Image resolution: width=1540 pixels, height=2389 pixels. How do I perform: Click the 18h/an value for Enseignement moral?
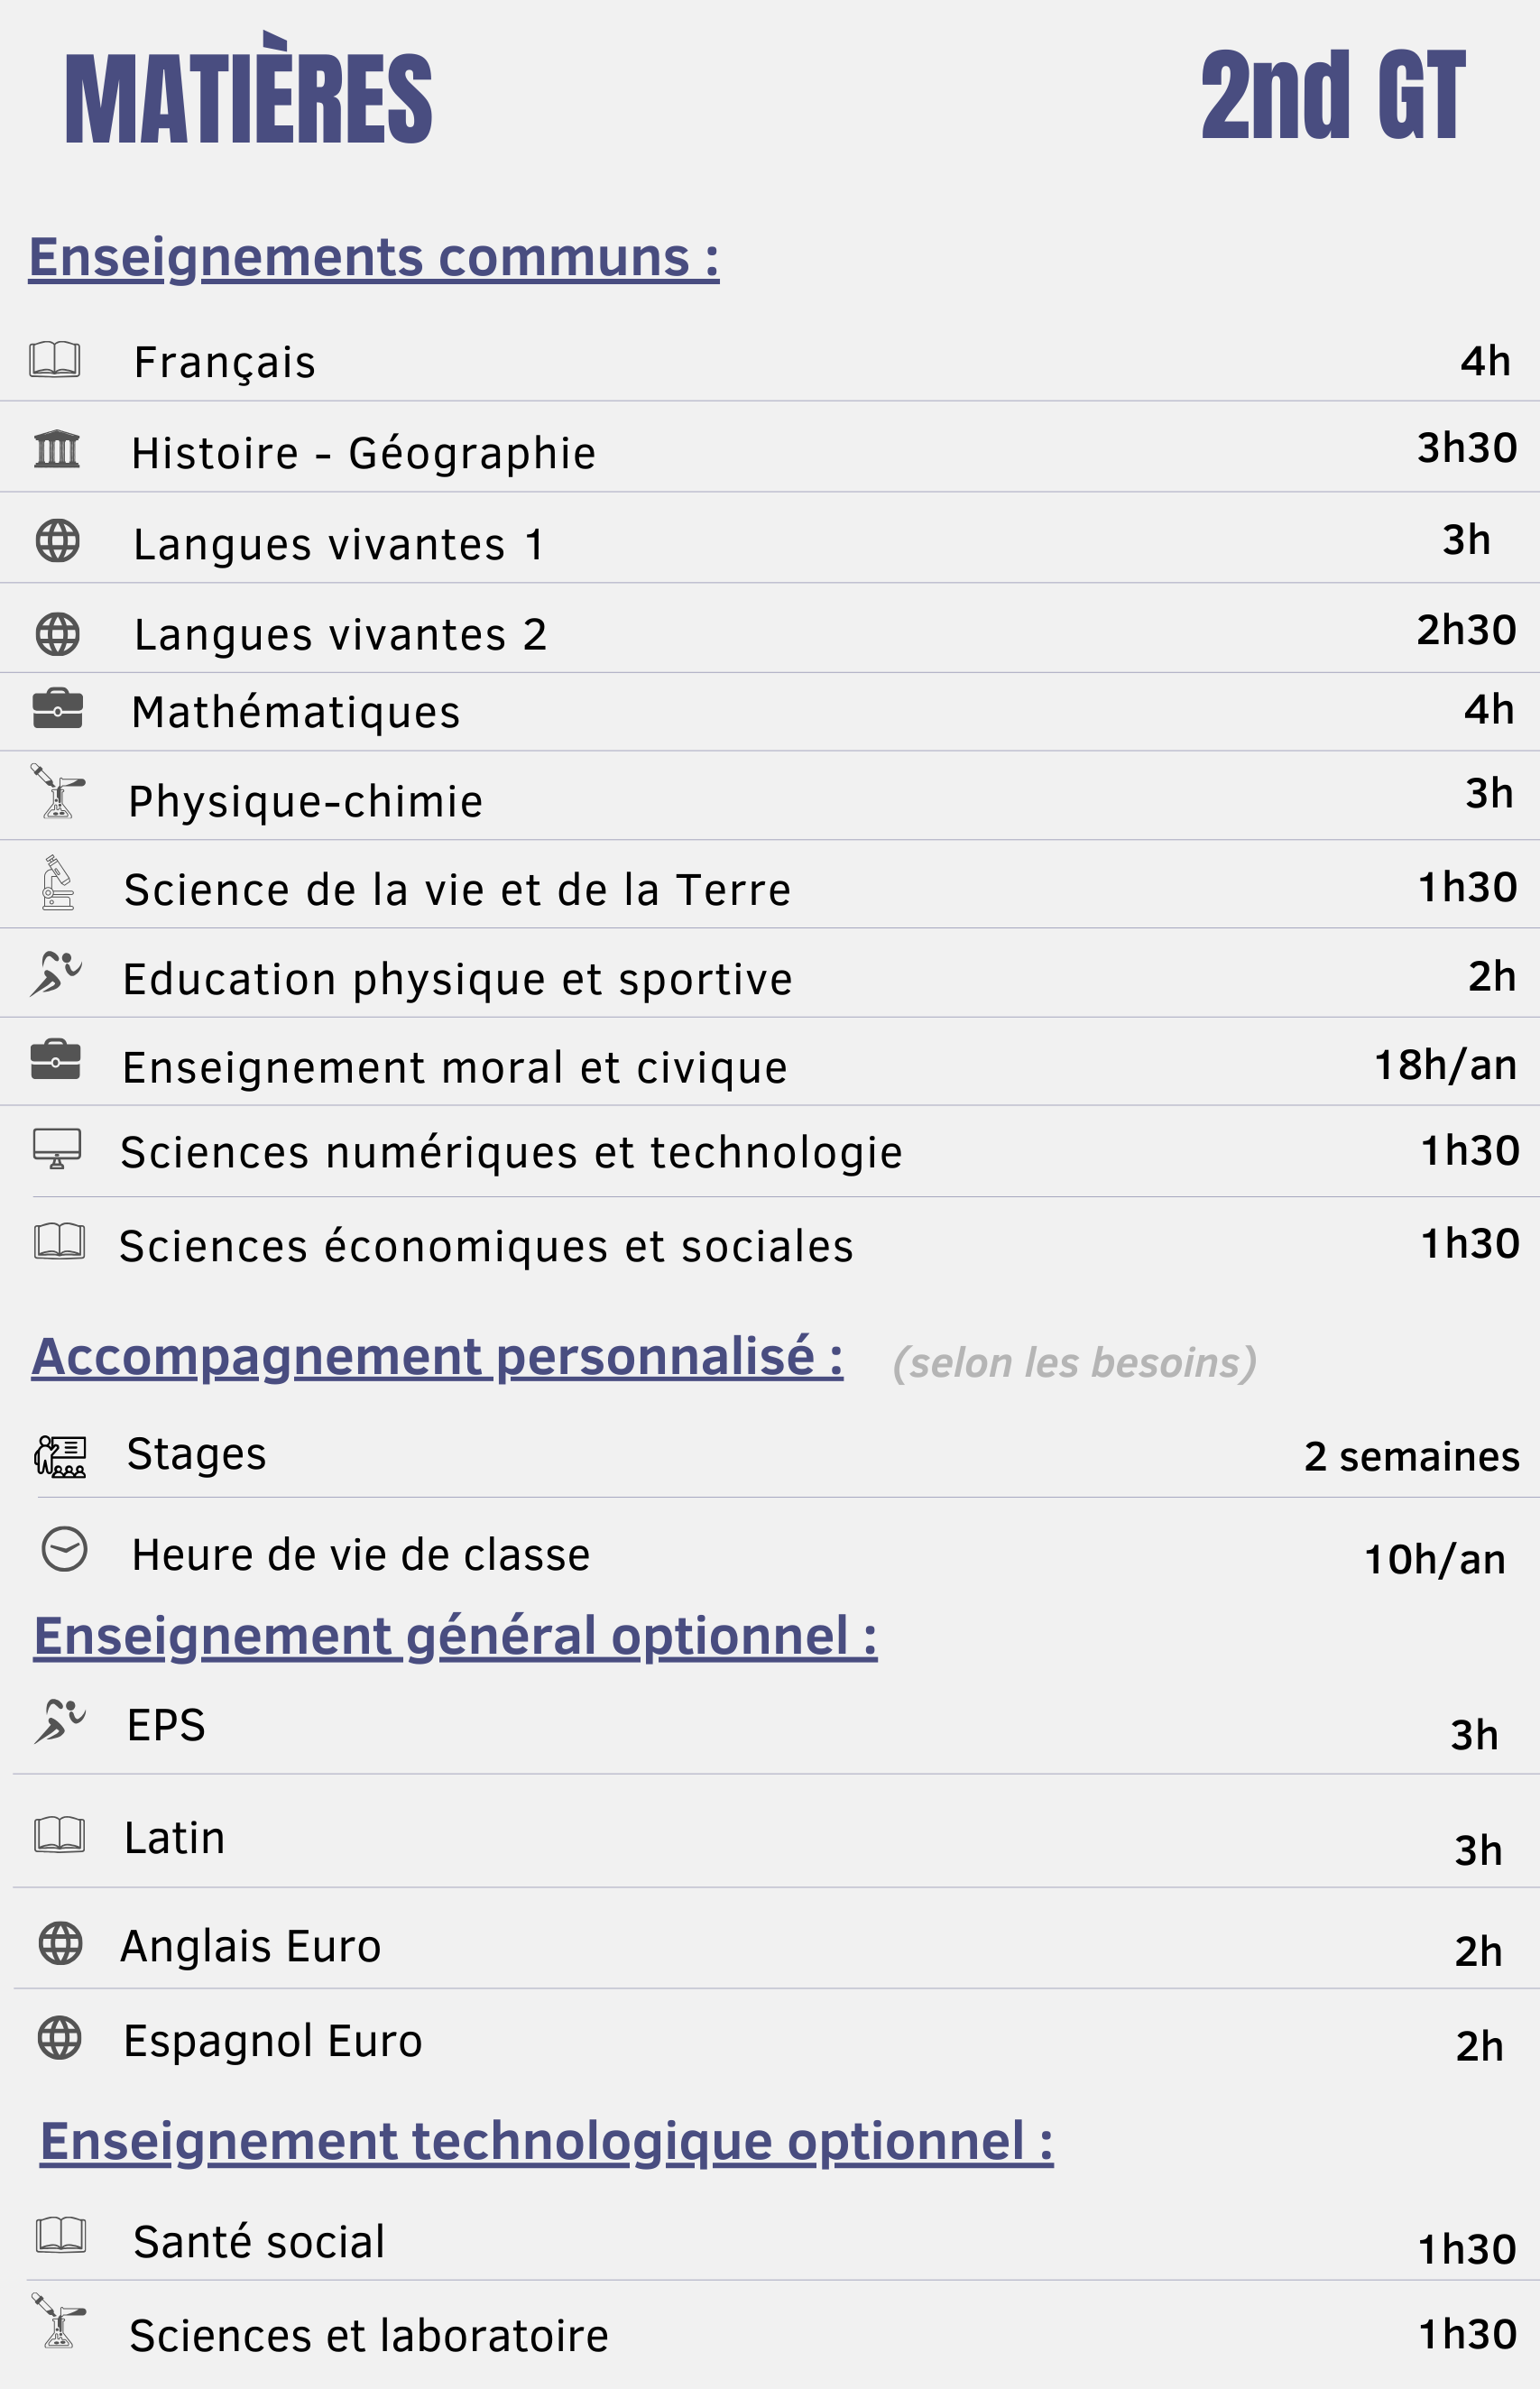point(1445,1065)
